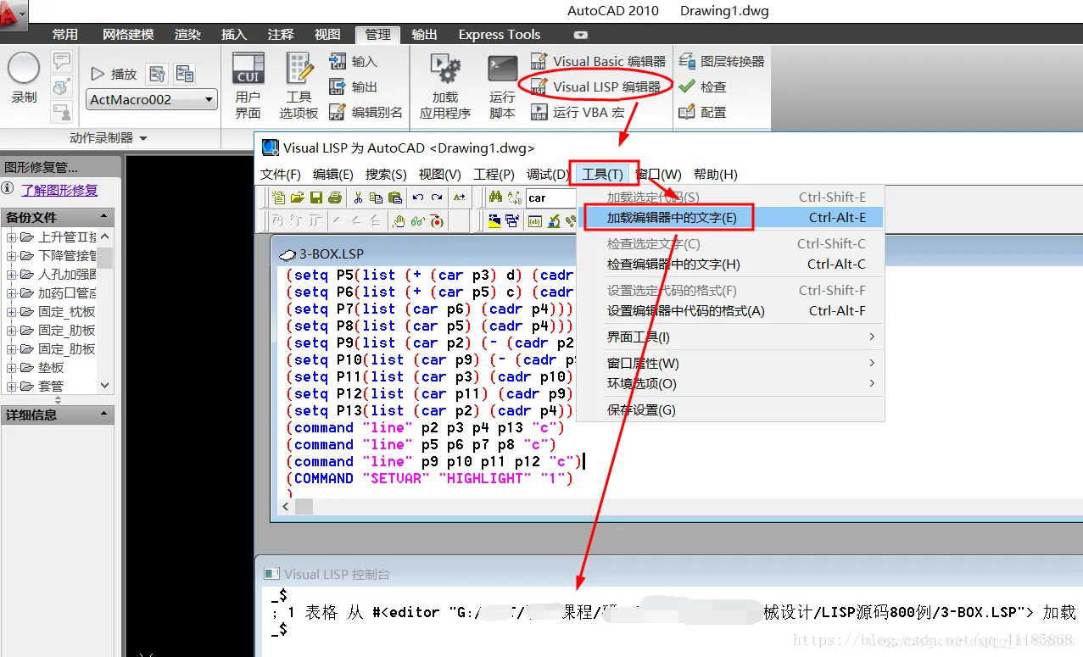
Task: Click the Undo arrow icon
Action: [x=418, y=198]
